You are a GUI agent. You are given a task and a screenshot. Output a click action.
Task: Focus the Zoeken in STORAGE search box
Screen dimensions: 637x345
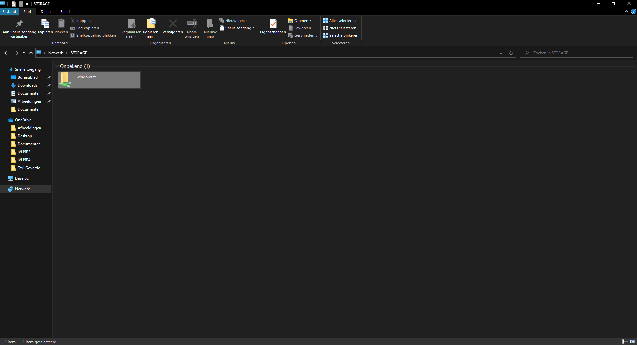pos(577,53)
